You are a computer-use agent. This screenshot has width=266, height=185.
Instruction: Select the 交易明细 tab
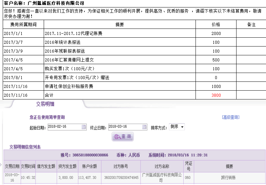[45, 104]
